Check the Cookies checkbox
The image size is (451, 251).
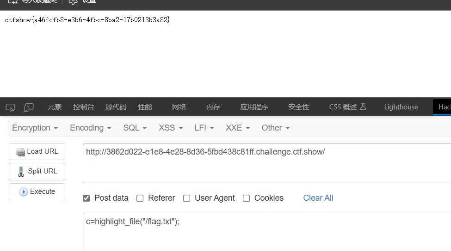246,198
